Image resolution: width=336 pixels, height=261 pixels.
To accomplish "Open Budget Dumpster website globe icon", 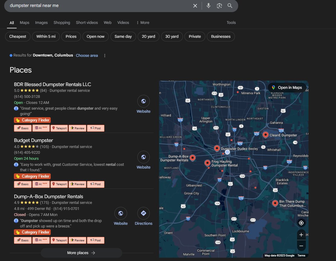I will click(x=143, y=157).
